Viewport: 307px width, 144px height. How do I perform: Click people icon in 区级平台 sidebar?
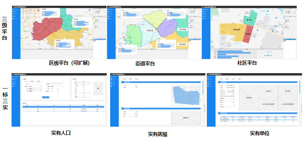point(13,9)
